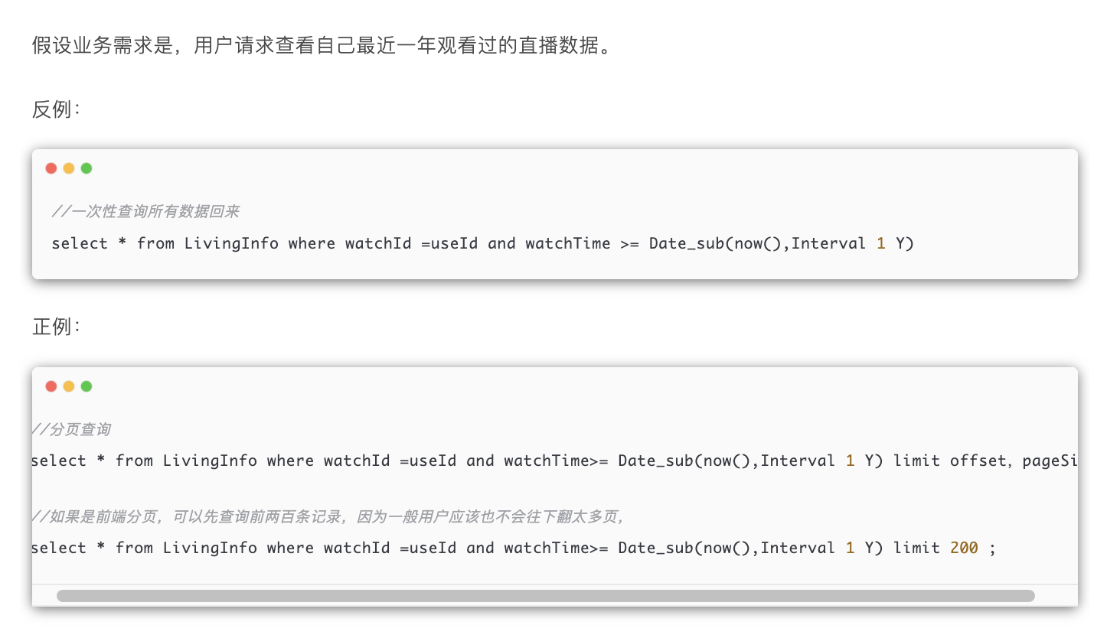The image size is (1107, 638).
Task: Click the comment starting with 如果是前端分页
Action: [x=329, y=517]
